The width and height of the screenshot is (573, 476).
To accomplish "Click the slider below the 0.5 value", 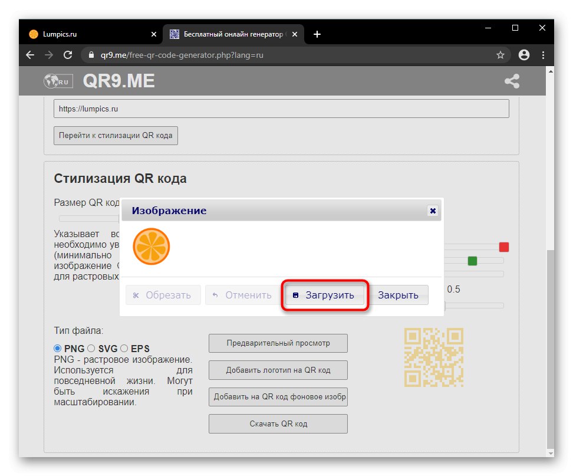I will tap(475, 306).
